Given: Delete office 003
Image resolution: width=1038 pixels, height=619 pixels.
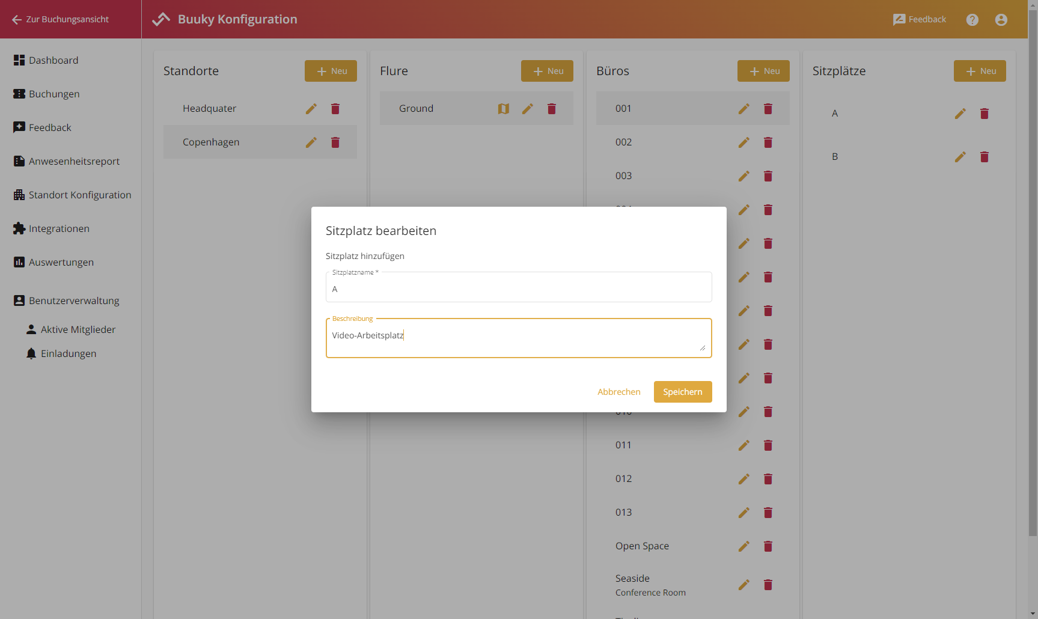Looking at the screenshot, I should 768,176.
